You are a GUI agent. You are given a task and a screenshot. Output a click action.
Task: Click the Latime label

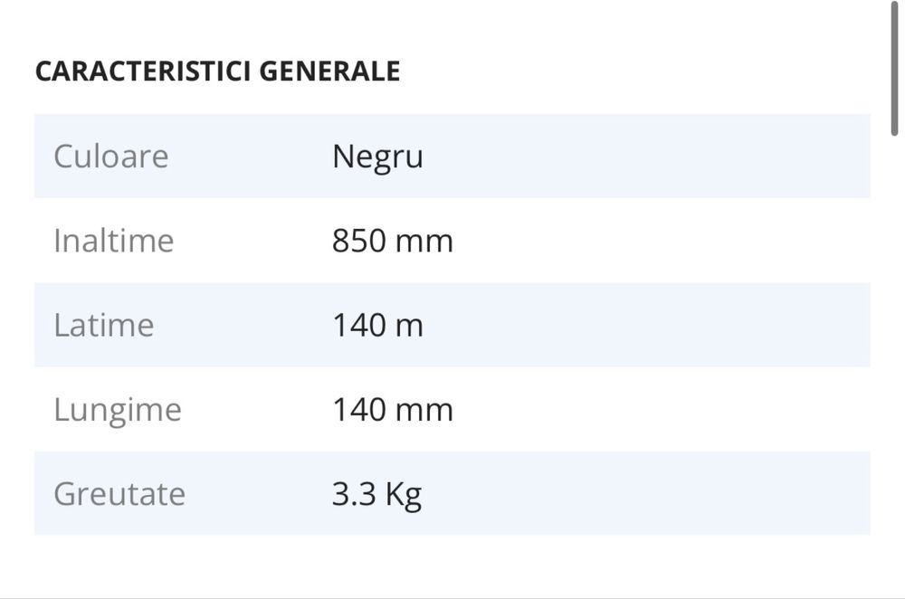pyautogui.click(x=103, y=325)
